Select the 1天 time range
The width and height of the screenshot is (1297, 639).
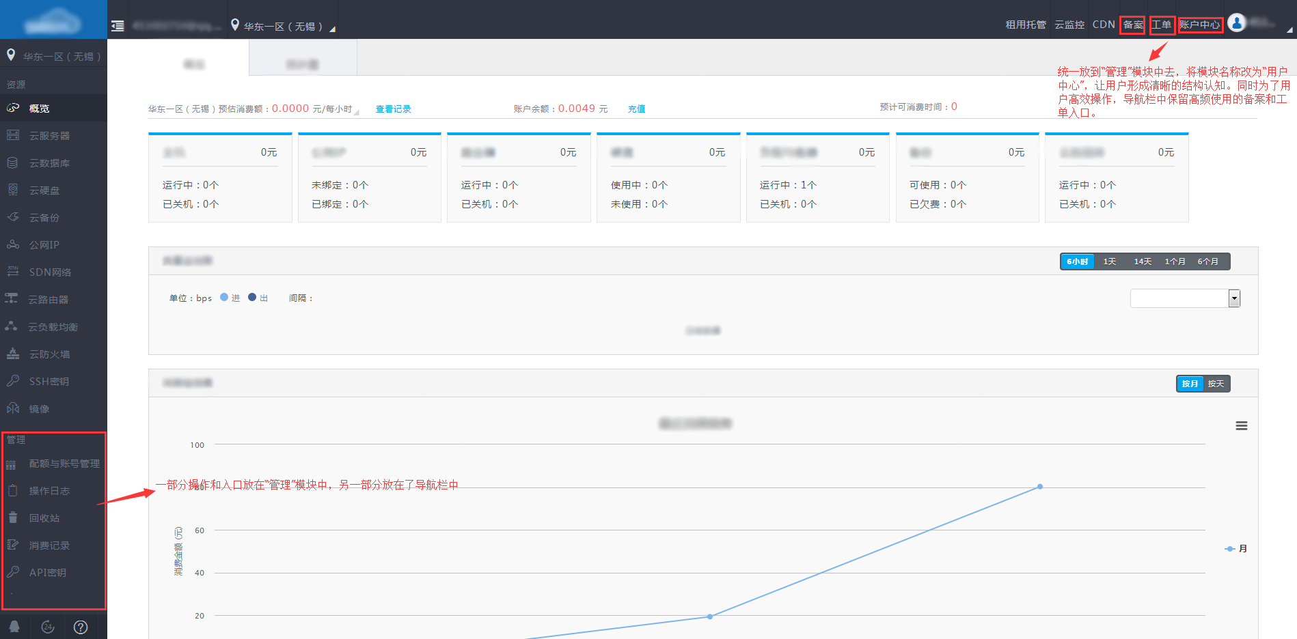tap(1110, 261)
